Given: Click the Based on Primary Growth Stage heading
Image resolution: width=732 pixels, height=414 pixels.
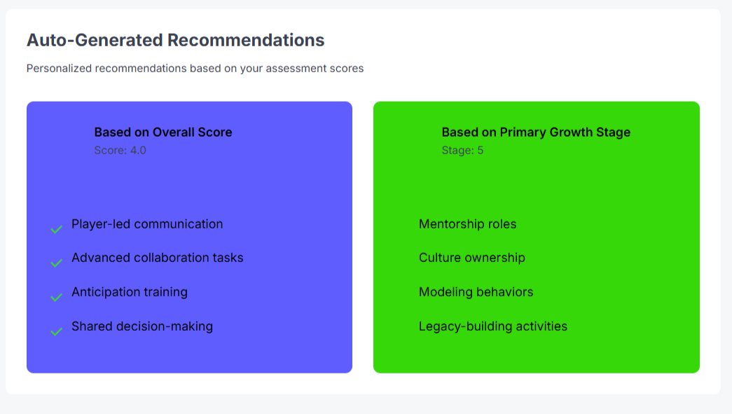Looking at the screenshot, I should pyautogui.click(x=536, y=132).
